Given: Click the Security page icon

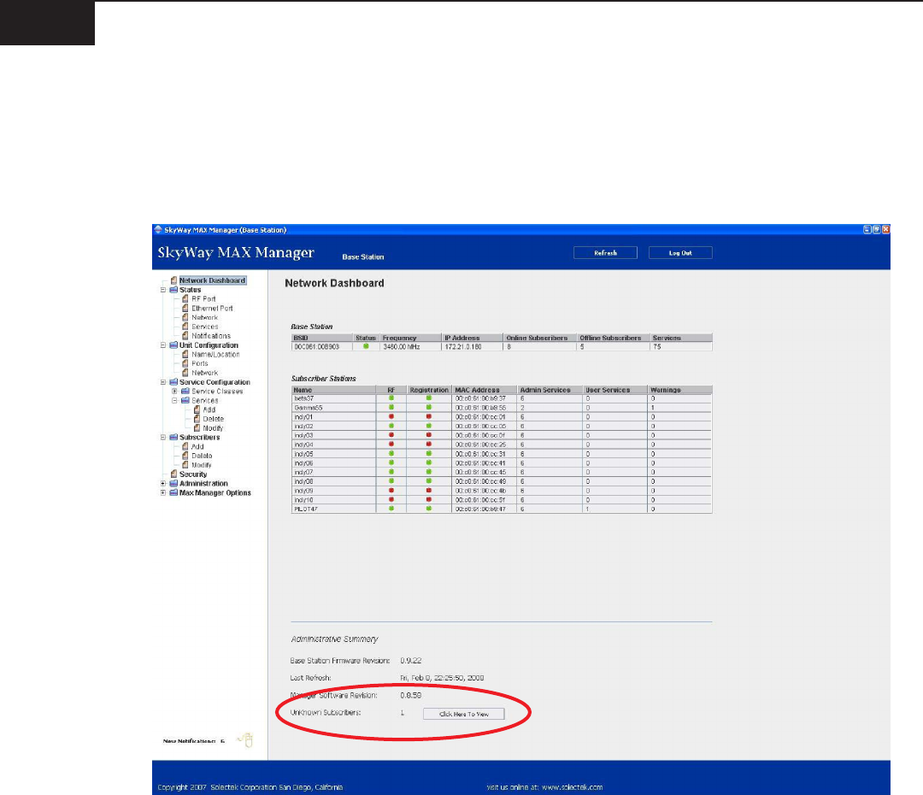Looking at the screenshot, I should click(x=173, y=474).
